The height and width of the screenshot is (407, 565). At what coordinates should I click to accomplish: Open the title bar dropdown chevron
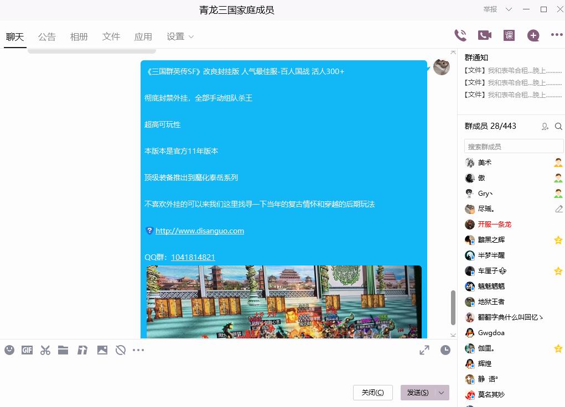click(509, 9)
